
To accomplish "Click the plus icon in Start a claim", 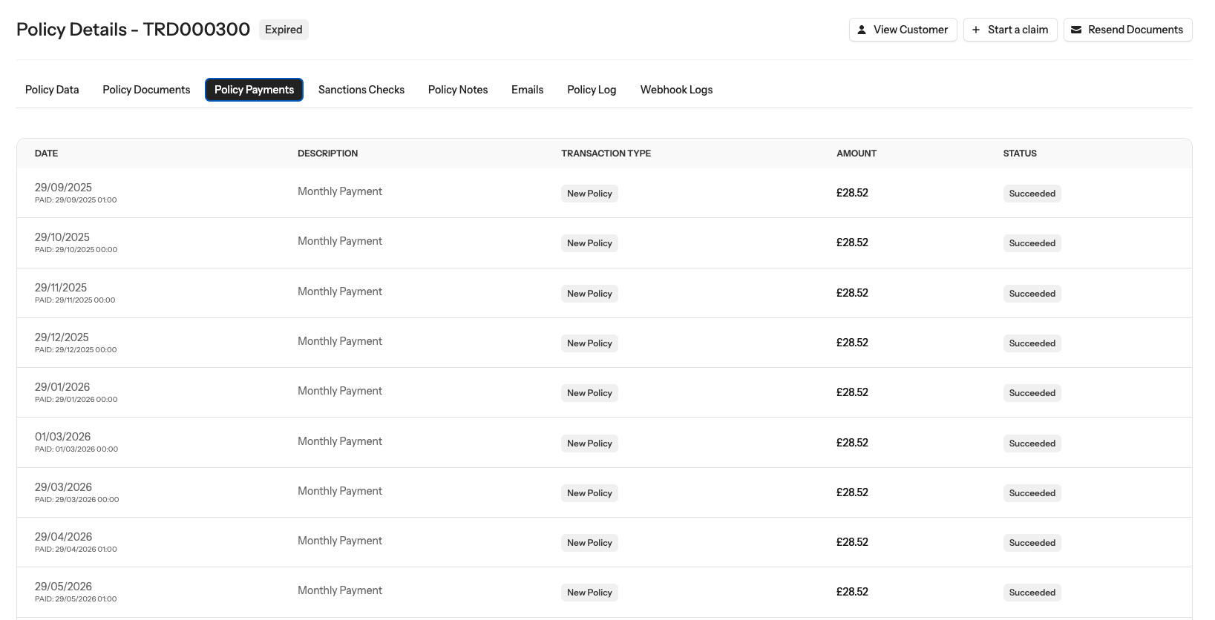I will click(976, 30).
